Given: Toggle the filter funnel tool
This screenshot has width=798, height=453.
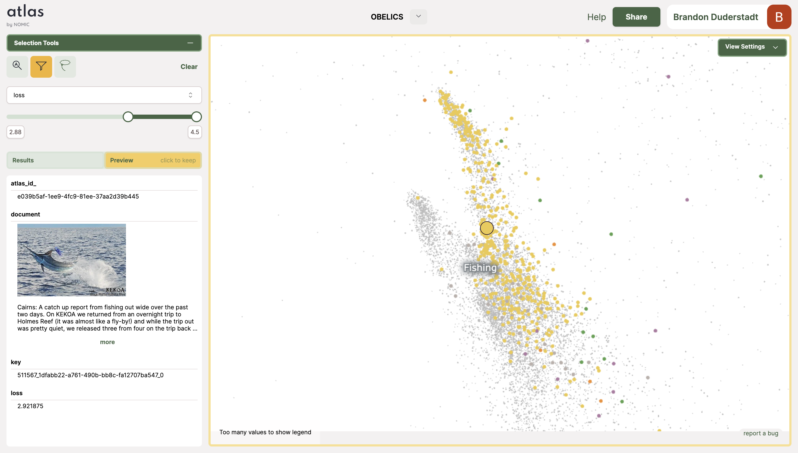Looking at the screenshot, I should 41,66.
